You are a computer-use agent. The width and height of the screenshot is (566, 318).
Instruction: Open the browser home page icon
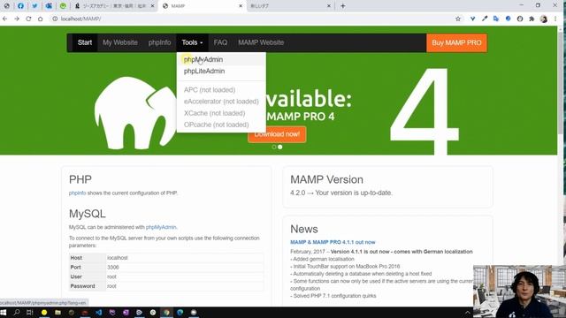pyautogui.click(x=40, y=19)
